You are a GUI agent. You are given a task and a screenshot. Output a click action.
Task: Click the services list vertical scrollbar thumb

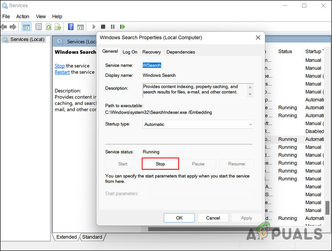327,208
